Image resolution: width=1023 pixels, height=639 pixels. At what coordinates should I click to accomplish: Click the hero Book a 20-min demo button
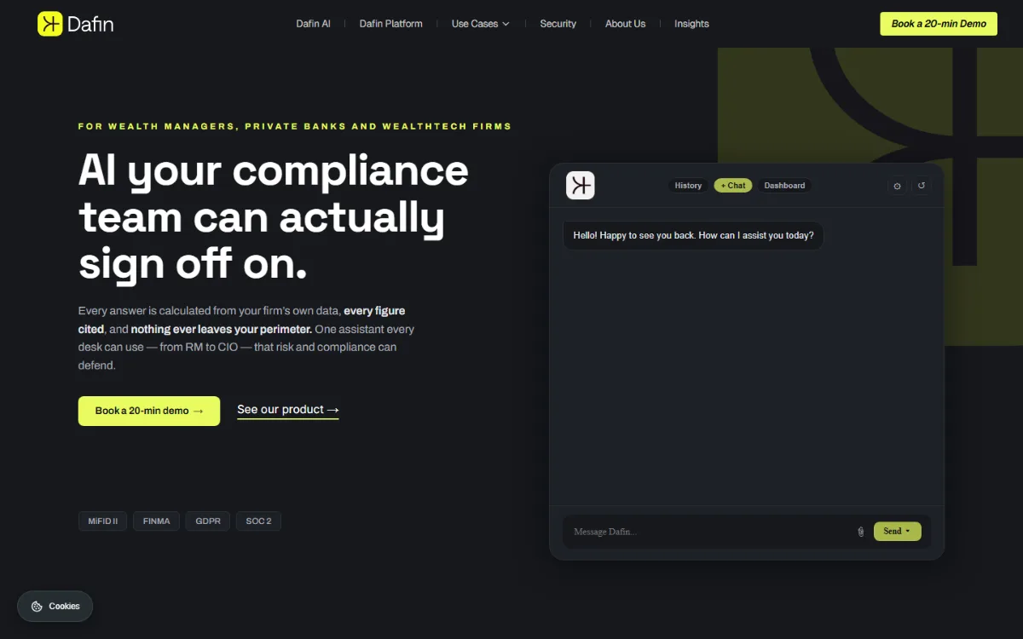click(149, 411)
